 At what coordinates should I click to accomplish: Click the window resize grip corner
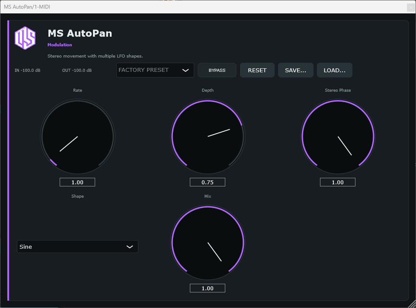pyautogui.click(x=412, y=304)
